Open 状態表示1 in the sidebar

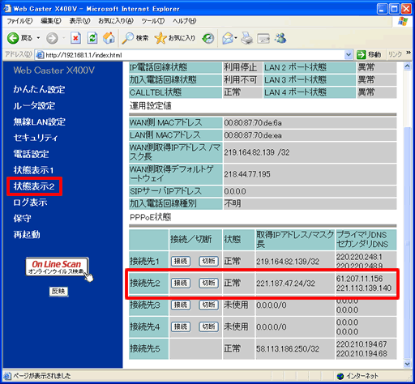[x=33, y=170]
